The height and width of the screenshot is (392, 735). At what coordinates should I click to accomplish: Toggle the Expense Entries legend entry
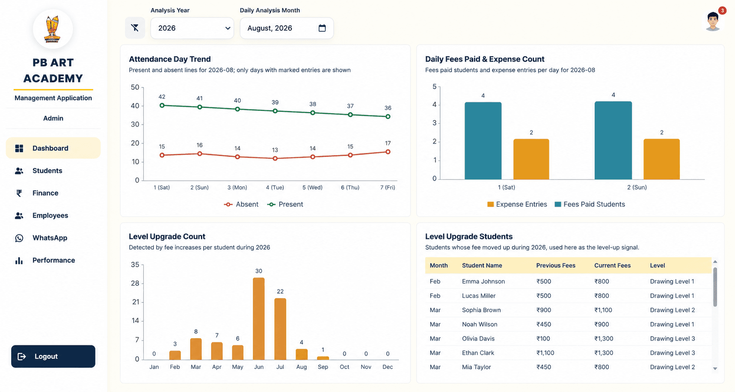coord(517,205)
